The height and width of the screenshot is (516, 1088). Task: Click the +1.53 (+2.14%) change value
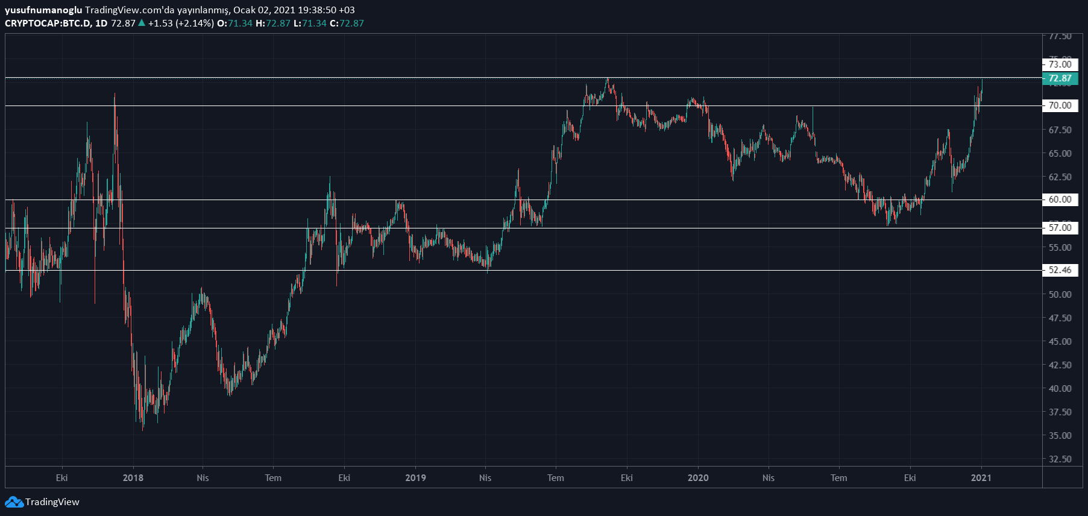pos(181,23)
